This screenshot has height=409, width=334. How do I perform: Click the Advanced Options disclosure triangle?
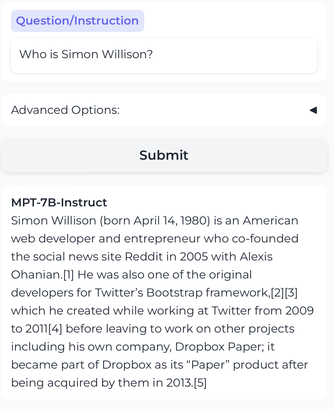(313, 110)
